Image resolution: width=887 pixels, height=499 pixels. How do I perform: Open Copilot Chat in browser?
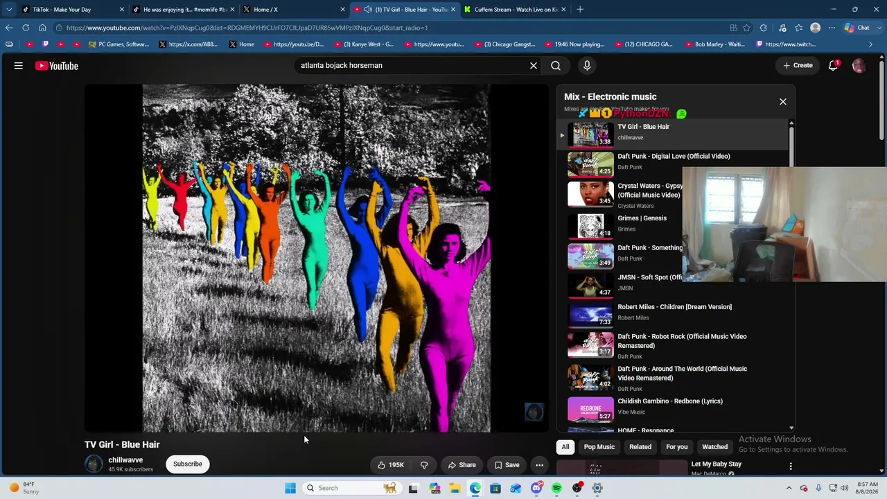[x=857, y=28]
